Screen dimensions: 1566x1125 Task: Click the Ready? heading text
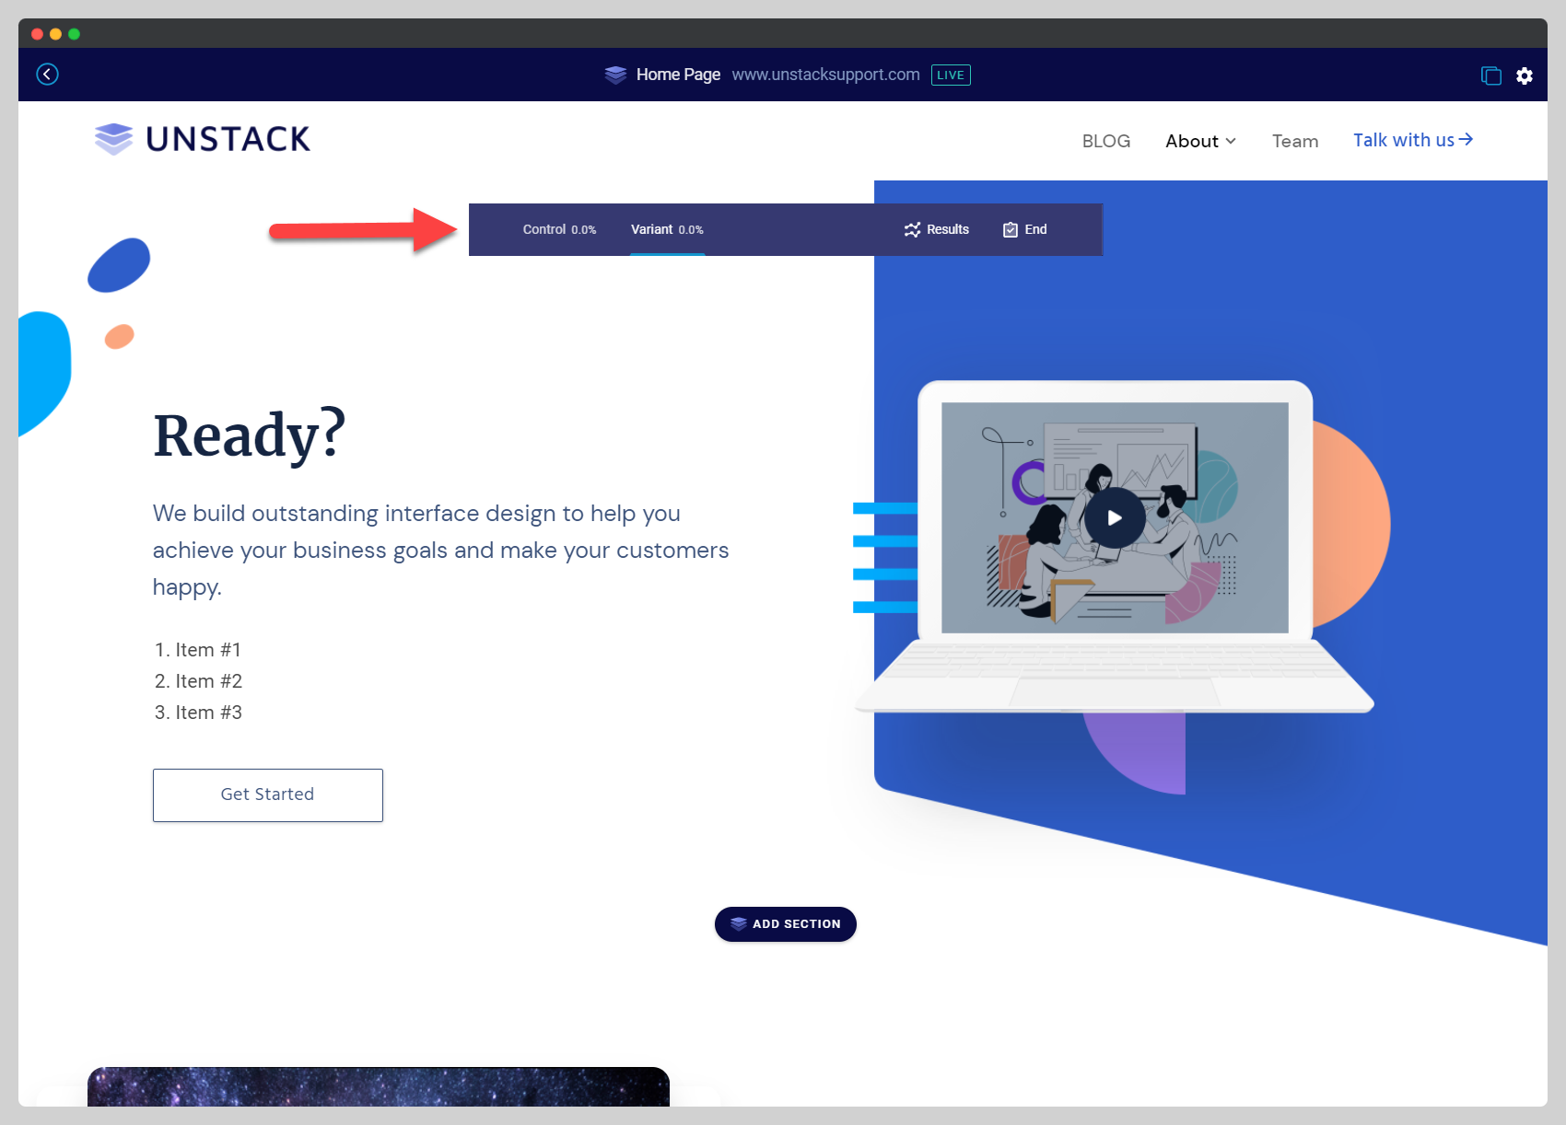tap(249, 435)
